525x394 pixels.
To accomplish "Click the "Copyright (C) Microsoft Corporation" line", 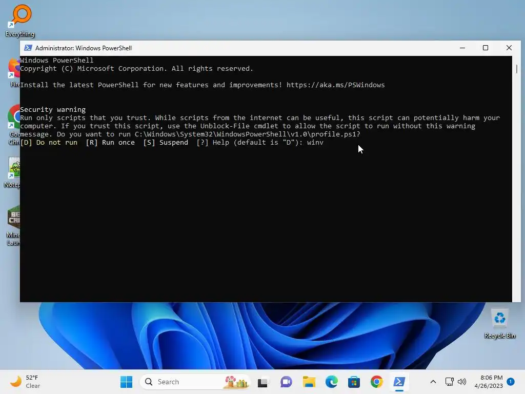I will [136, 68].
